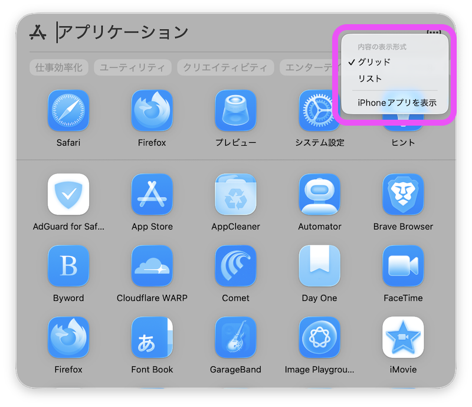Open the App Store app

(x=152, y=194)
